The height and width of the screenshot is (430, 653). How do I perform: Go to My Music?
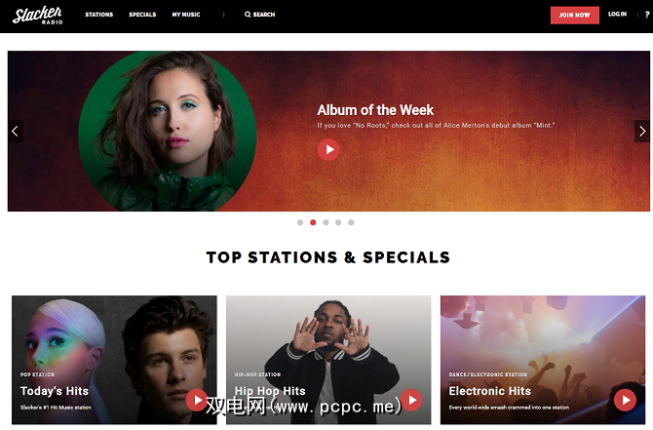pyautogui.click(x=186, y=15)
